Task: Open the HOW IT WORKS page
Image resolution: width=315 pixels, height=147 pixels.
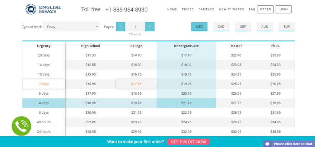Action: (231, 9)
